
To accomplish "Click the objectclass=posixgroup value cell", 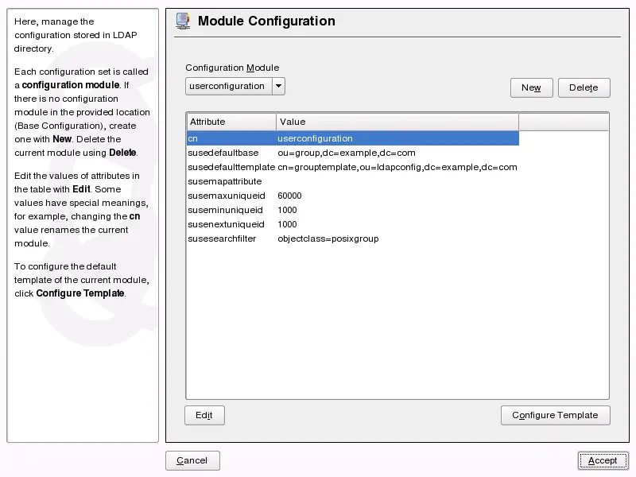I will coord(328,238).
